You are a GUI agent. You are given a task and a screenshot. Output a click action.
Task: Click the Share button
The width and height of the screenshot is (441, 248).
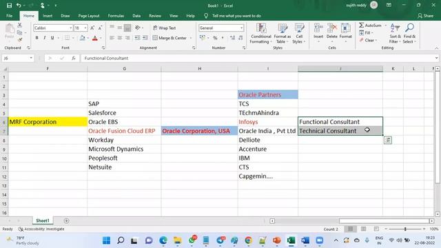click(x=426, y=16)
